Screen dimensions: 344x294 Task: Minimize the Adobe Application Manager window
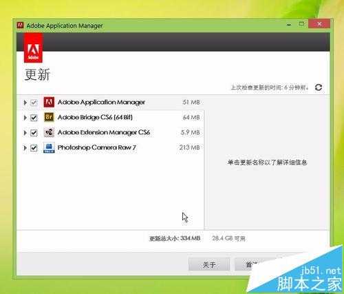tap(289, 24)
